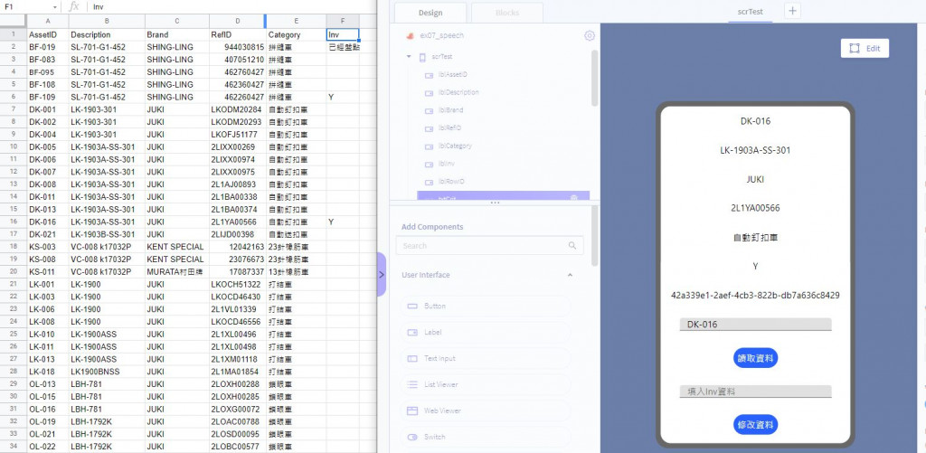Click the DK-016 text input field
926x453 pixels.
click(755, 325)
